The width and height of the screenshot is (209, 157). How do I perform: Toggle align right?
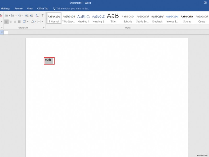click(x=15, y=21)
